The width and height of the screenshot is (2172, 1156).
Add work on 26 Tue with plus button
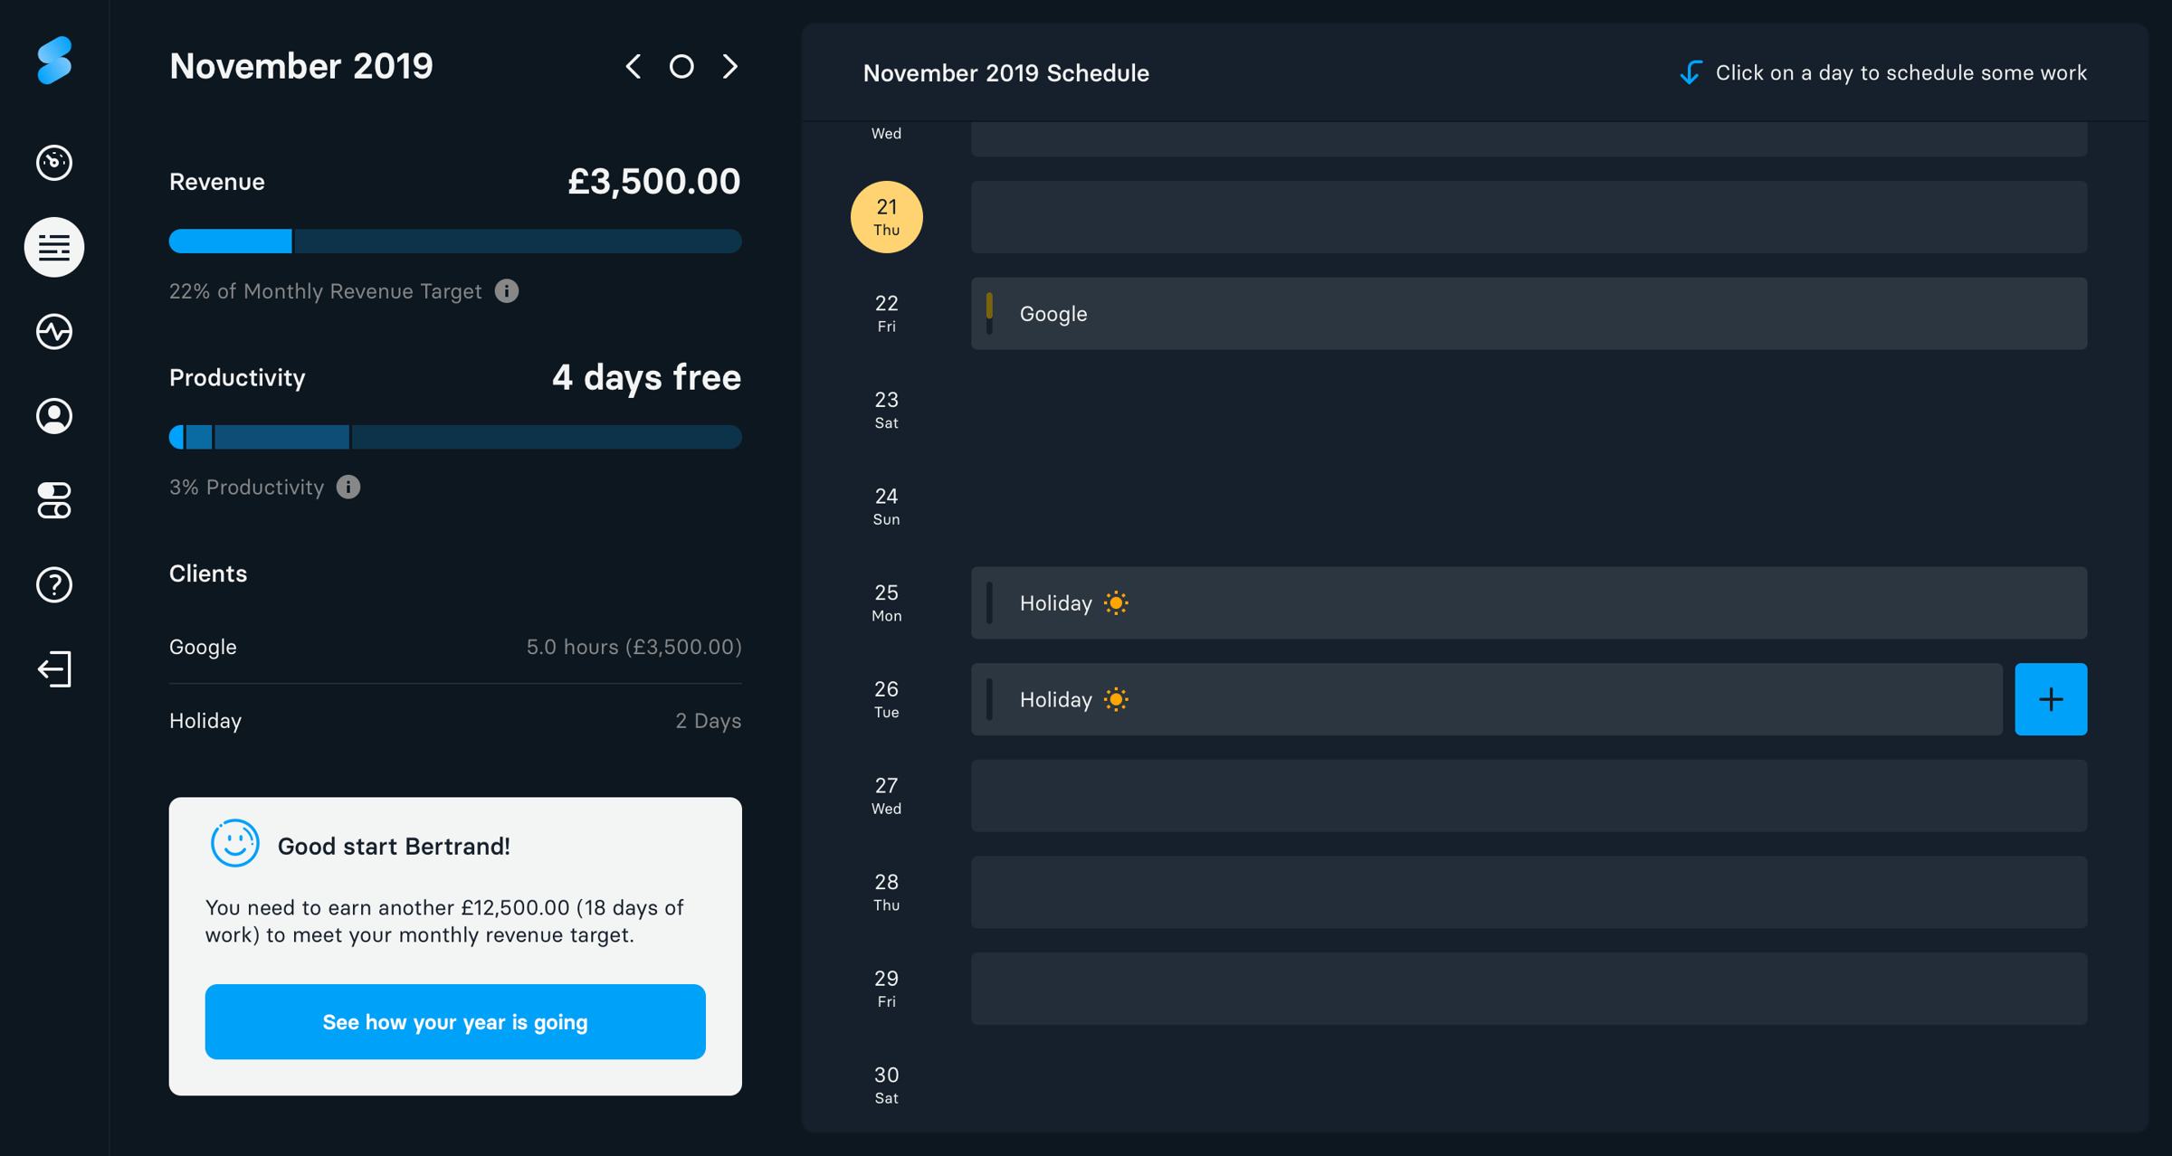click(x=2051, y=699)
